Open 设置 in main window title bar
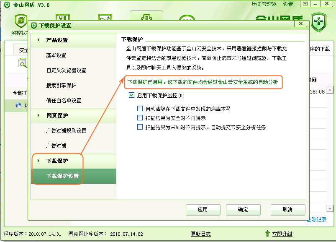 (x=288, y=4)
